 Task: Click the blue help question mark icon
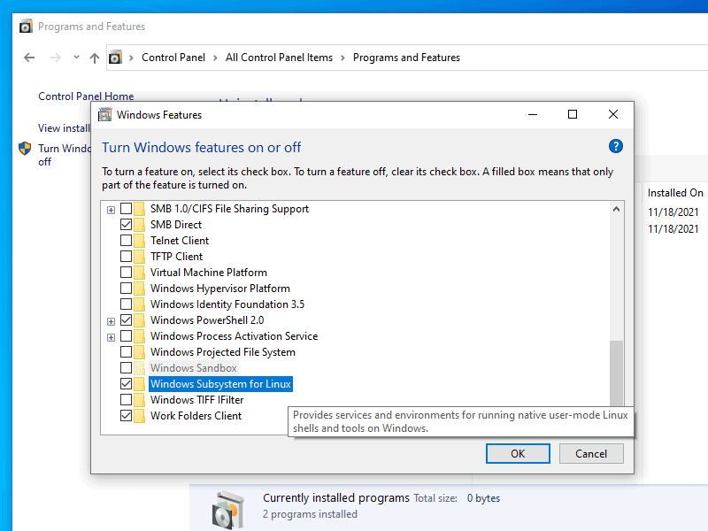coord(615,146)
